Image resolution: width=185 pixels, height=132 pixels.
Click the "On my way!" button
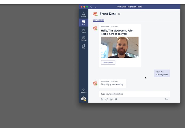tap(108, 63)
